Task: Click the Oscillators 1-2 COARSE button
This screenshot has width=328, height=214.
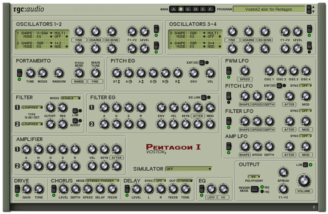Action: [x=95, y=40]
